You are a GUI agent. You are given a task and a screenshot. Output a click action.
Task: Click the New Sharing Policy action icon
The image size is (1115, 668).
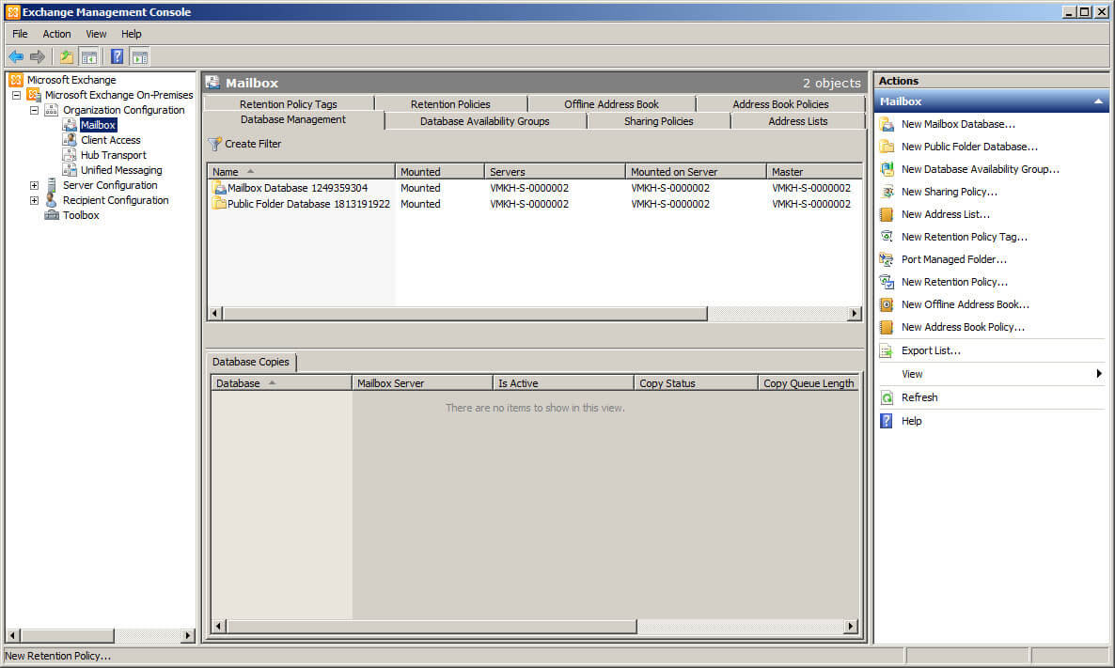pyautogui.click(x=887, y=192)
